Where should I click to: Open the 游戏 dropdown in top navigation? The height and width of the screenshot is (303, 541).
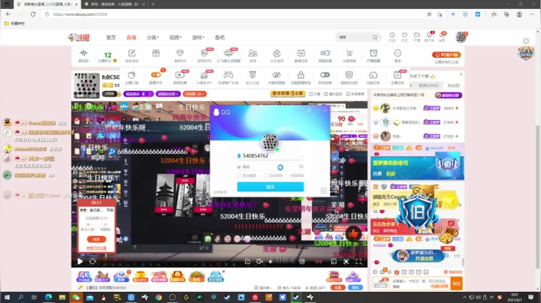[198, 37]
